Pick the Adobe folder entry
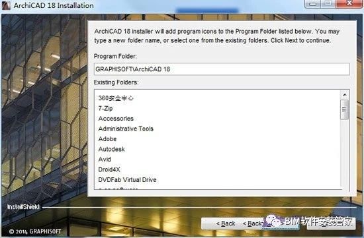The width and height of the screenshot is (364, 238). tap(107, 138)
